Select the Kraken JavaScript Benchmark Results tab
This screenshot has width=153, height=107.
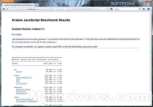(x=18, y=5)
